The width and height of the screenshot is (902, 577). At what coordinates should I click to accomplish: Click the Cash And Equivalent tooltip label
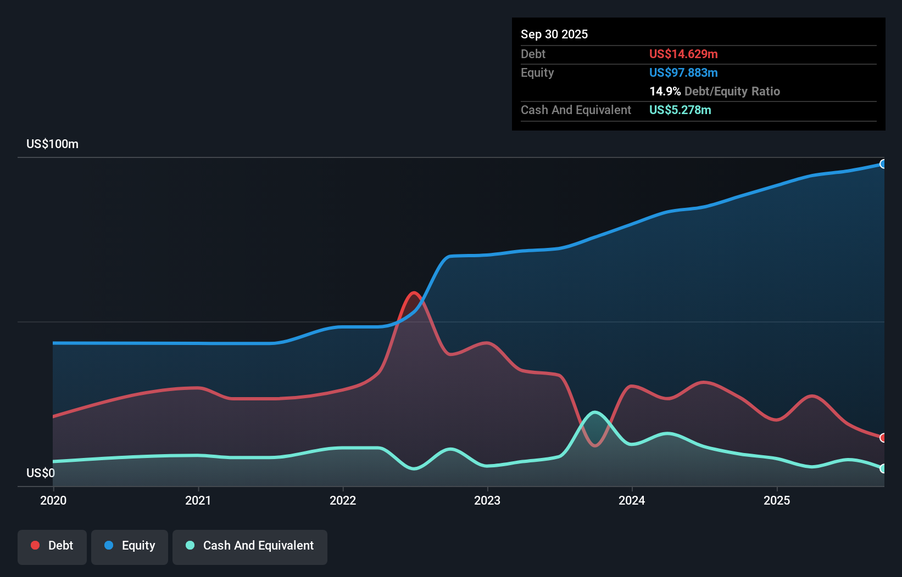tap(576, 110)
